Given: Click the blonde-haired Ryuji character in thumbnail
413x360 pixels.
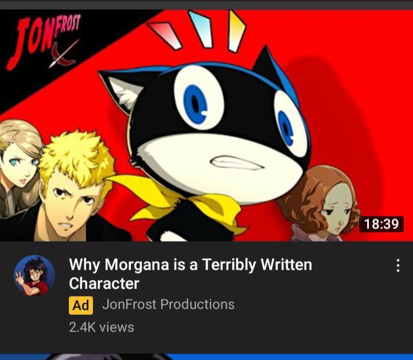Looking at the screenshot, I should (71, 187).
